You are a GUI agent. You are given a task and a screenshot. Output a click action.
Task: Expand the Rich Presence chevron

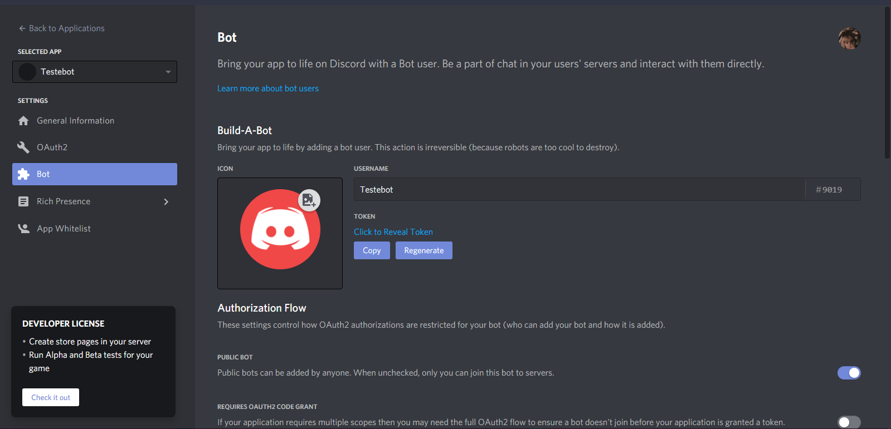tap(165, 201)
